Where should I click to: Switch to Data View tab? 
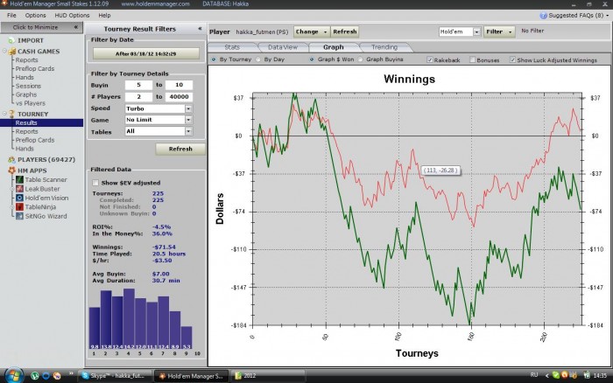(283, 47)
